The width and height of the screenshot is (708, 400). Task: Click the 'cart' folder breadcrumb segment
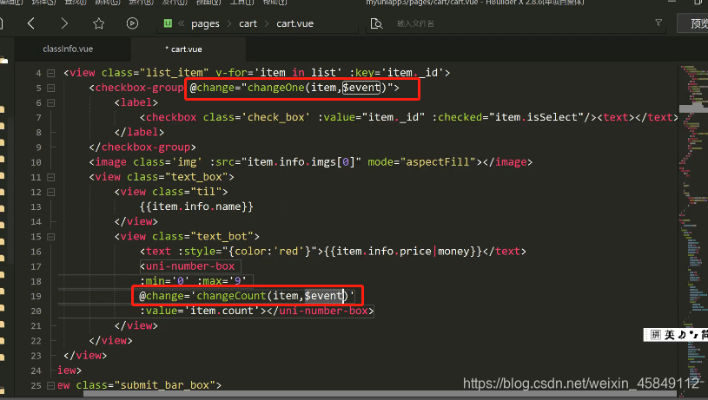pos(248,23)
